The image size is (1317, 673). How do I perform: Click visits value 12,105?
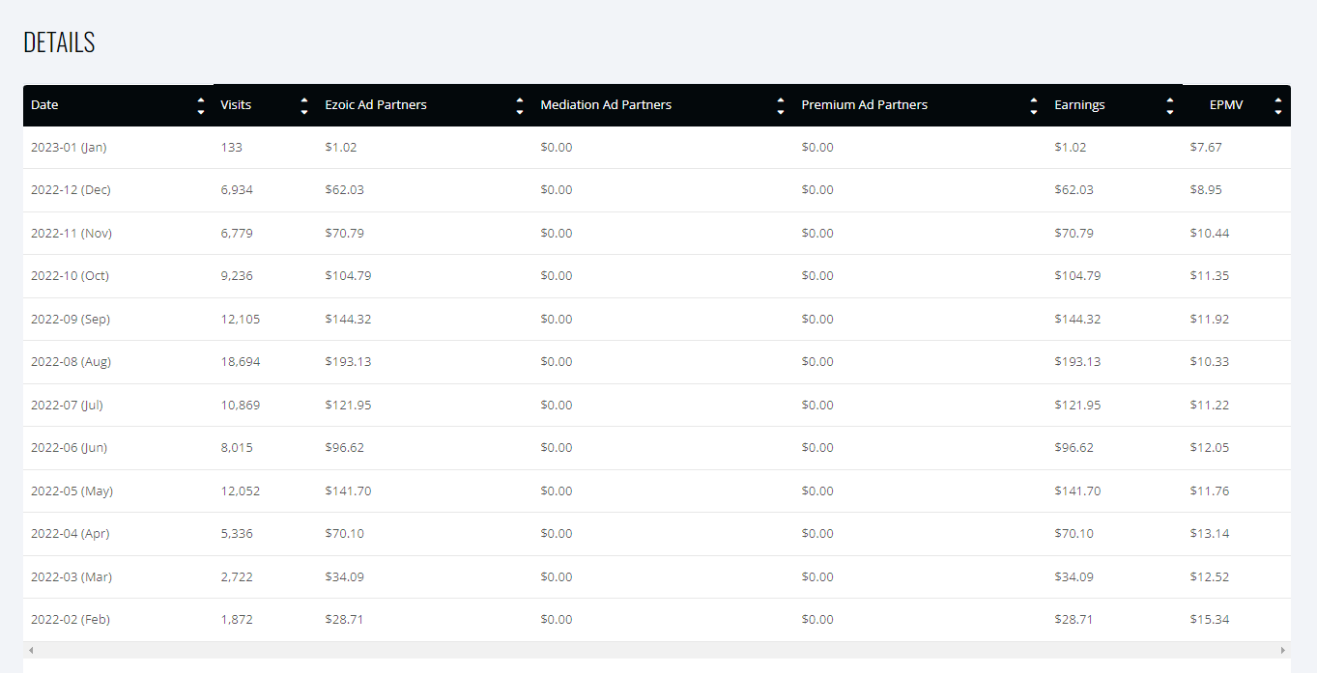click(240, 320)
